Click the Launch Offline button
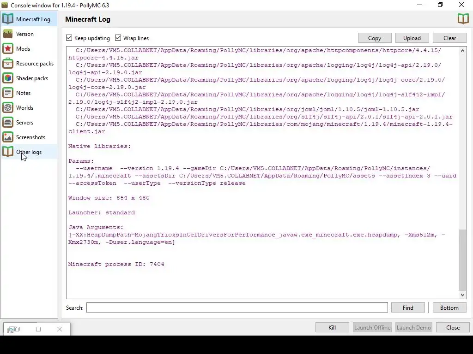This screenshot has width=473, height=354. 372,328
